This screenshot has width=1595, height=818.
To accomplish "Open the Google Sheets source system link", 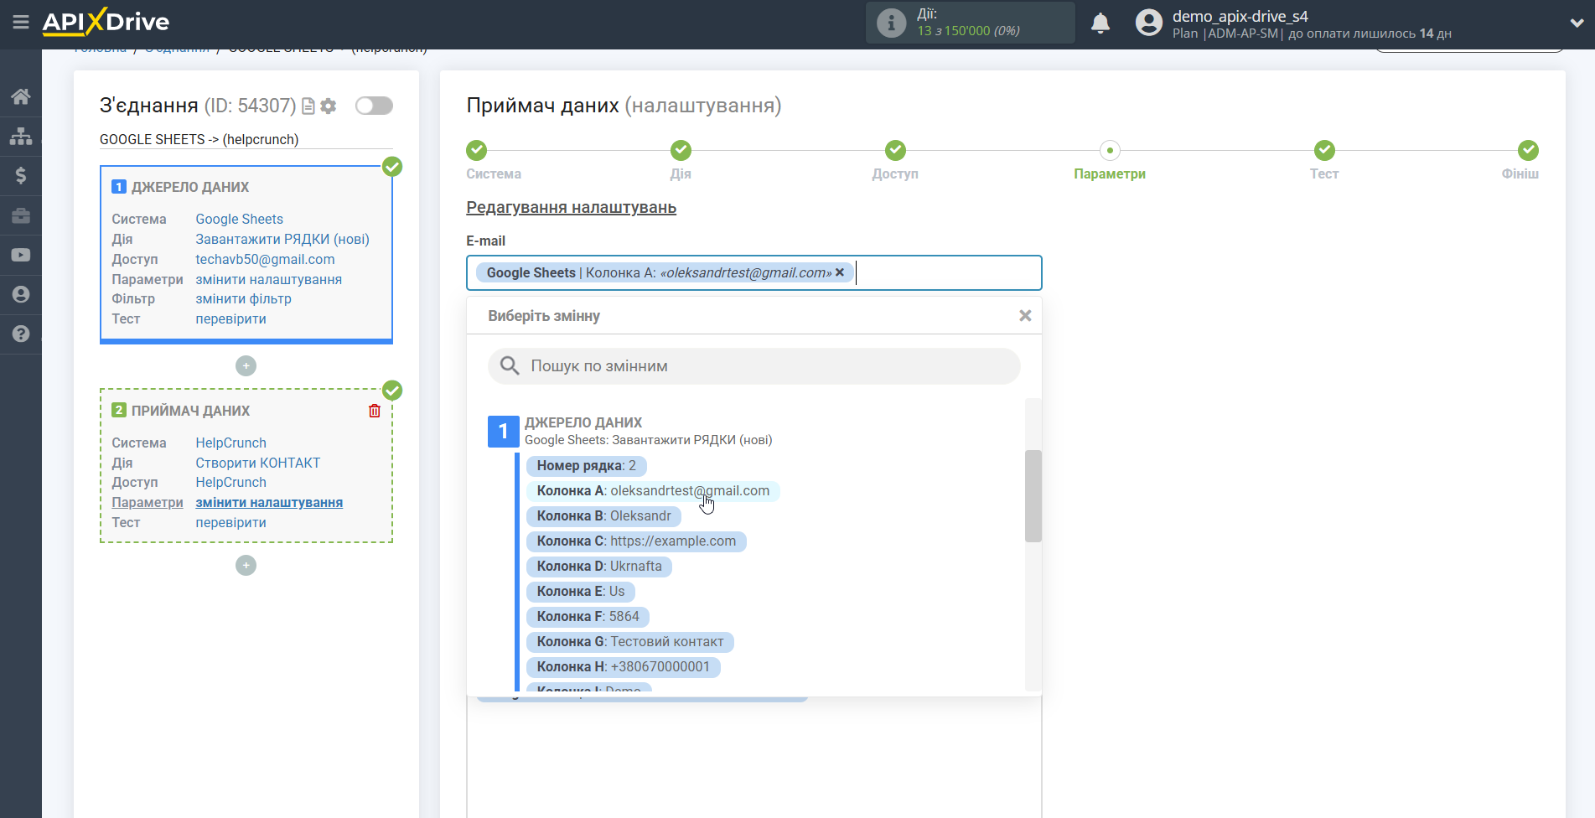I will 239,219.
